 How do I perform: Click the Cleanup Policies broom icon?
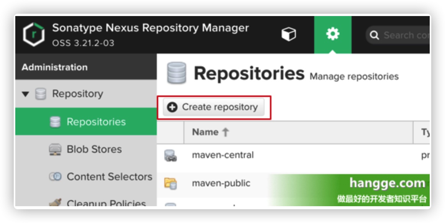(55, 202)
